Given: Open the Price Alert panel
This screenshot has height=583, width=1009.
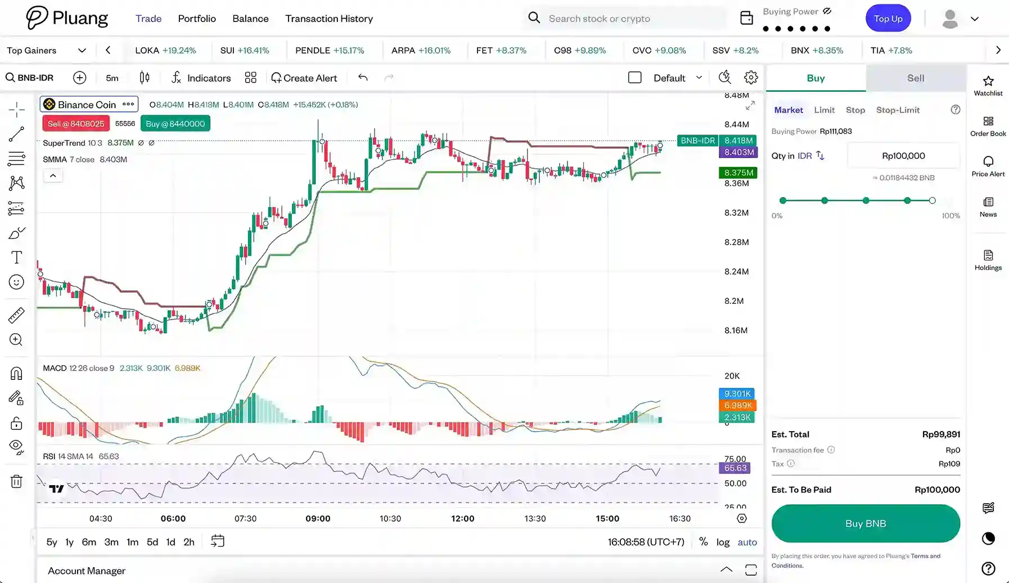Looking at the screenshot, I should point(988,167).
